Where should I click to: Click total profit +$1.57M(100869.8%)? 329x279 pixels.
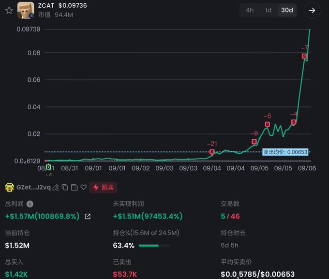42,216
